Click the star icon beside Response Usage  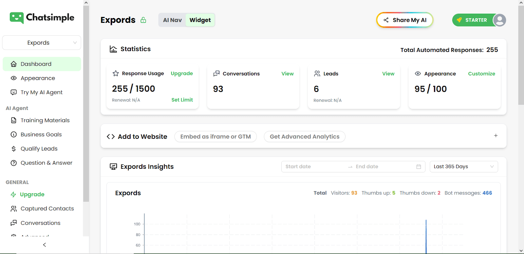pos(116,73)
